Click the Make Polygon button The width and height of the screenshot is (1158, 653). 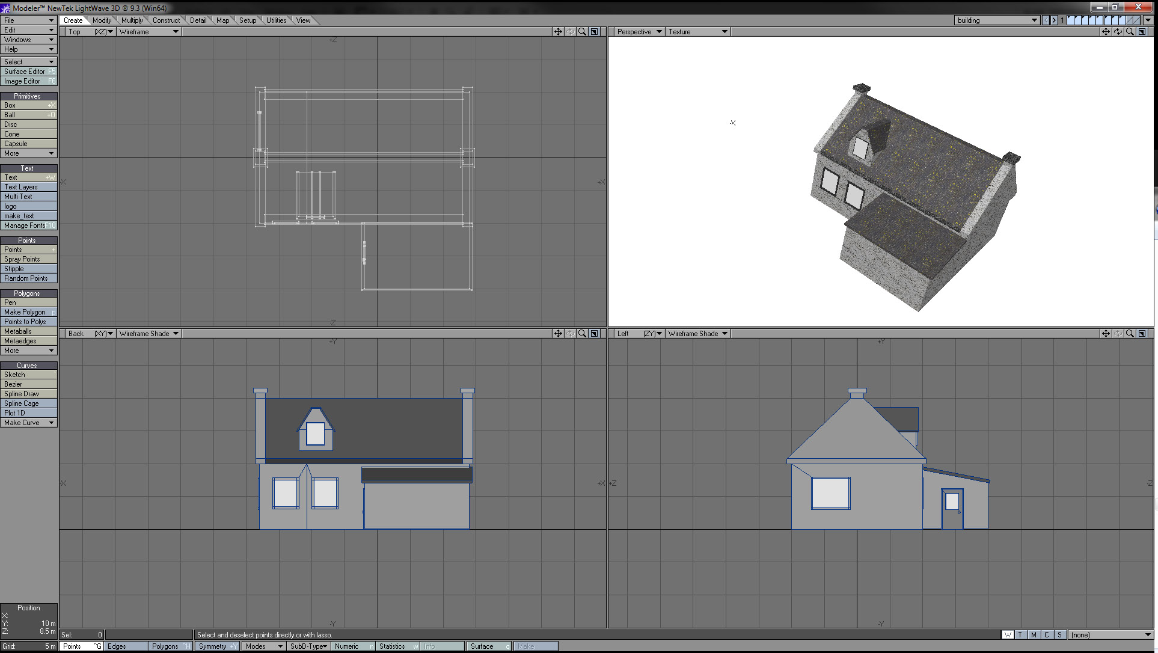29,312
